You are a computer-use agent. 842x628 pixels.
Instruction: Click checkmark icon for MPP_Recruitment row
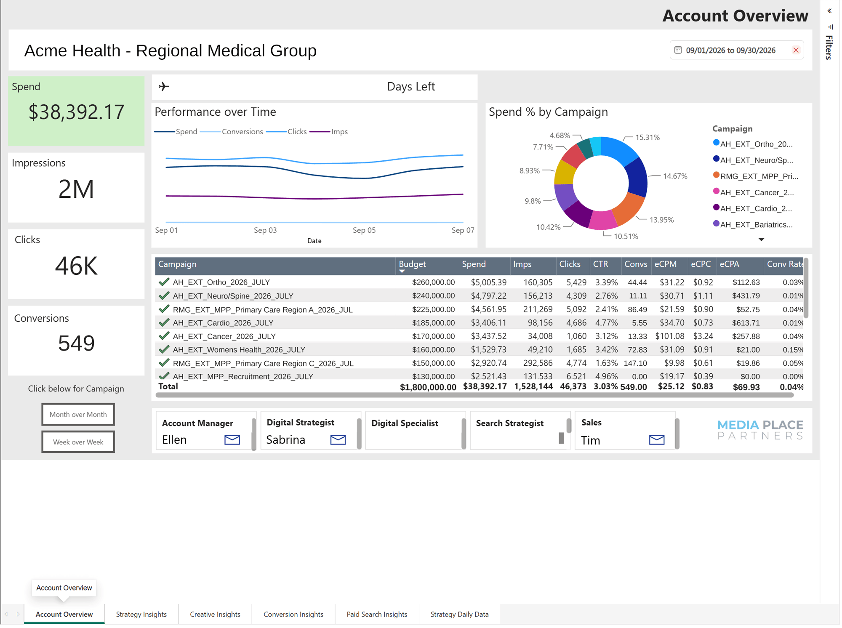164,375
